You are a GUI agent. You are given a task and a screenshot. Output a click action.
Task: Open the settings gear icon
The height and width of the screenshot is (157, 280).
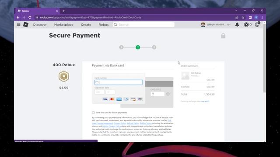tap(257, 24)
